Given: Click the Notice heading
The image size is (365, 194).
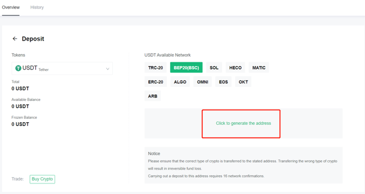Looking at the screenshot, I should (154, 153).
